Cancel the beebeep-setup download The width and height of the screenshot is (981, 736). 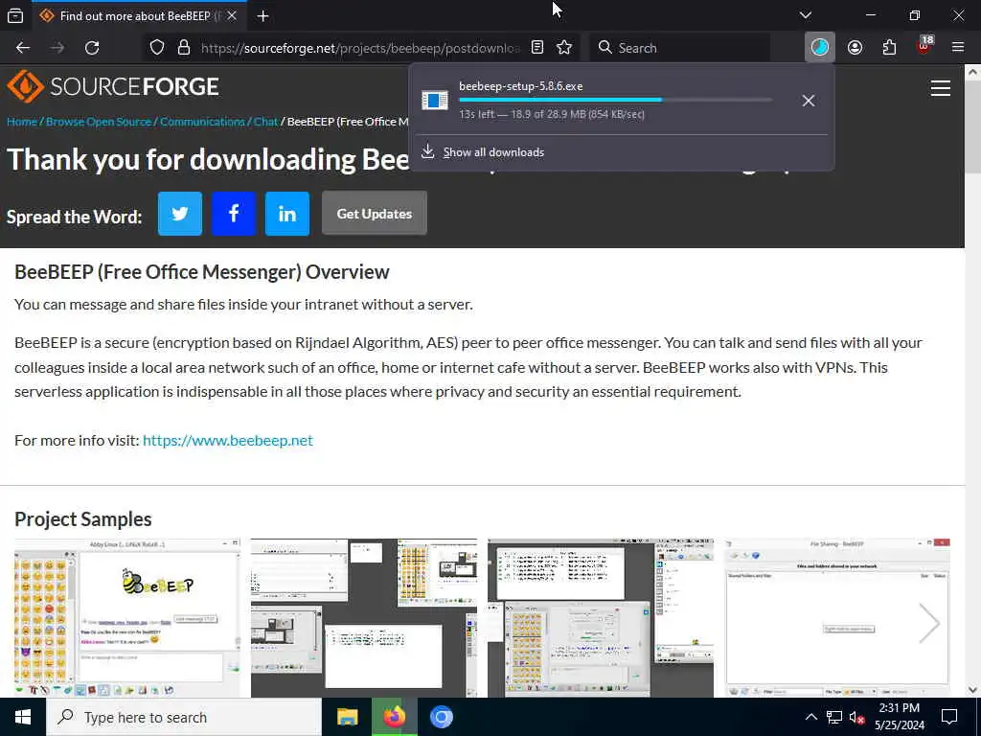(809, 100)
